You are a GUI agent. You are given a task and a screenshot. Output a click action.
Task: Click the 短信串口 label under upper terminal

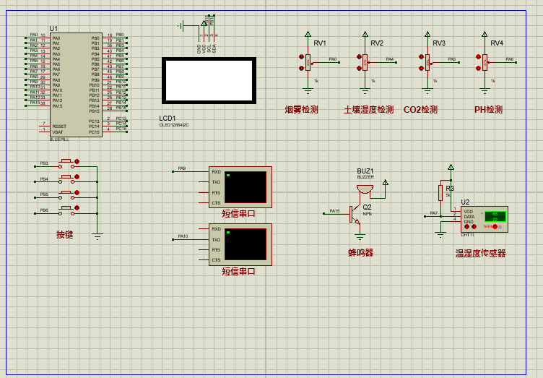tap(238, 213)
